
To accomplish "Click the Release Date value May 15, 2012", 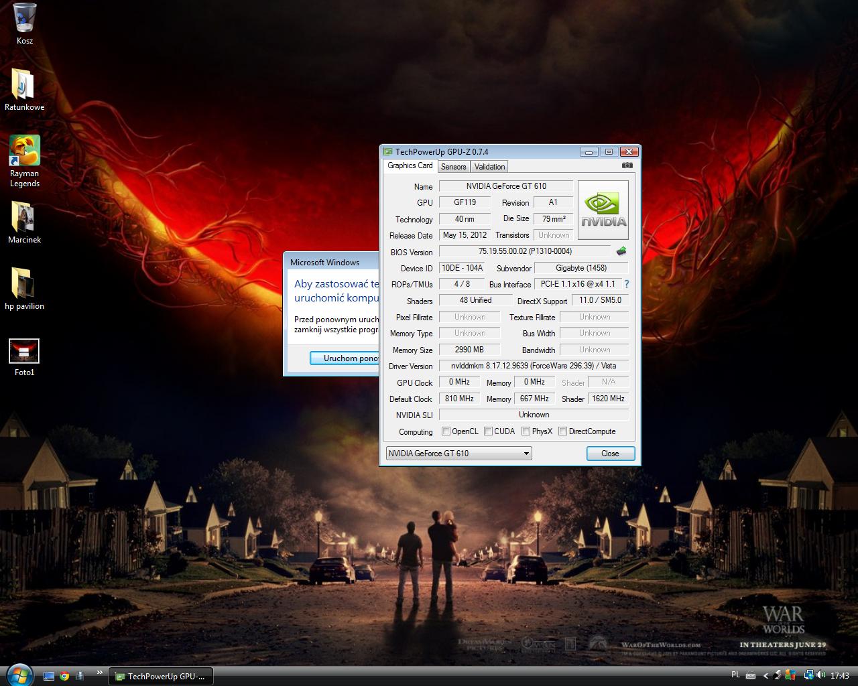I will 465,235.
